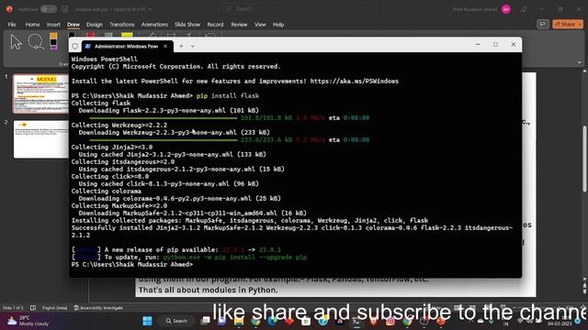This screenshot has height=330, width=588.
Task: Open the Record ribbon tab
Action: pyautogui.click(x=215, y=25)
